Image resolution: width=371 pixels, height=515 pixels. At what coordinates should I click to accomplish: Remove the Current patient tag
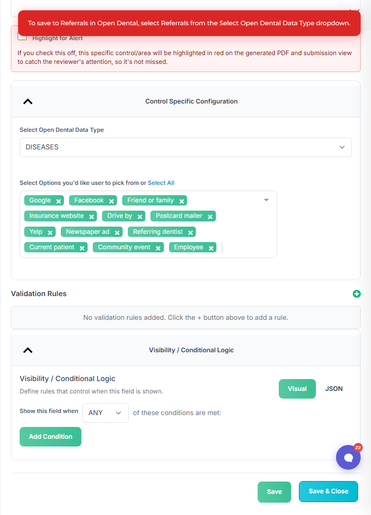(x=82, y=248)
